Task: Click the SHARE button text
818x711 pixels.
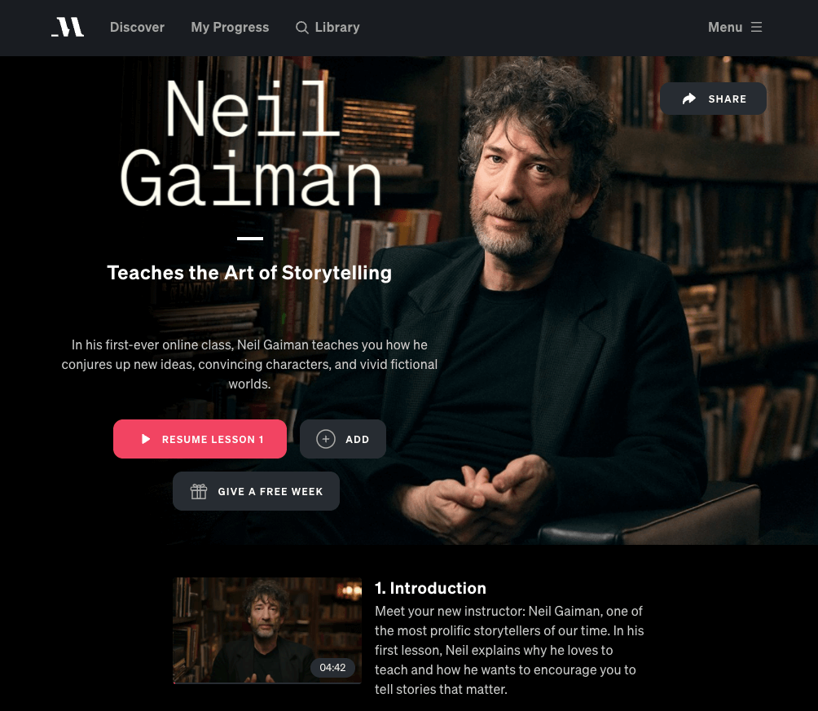Action: 728,99
